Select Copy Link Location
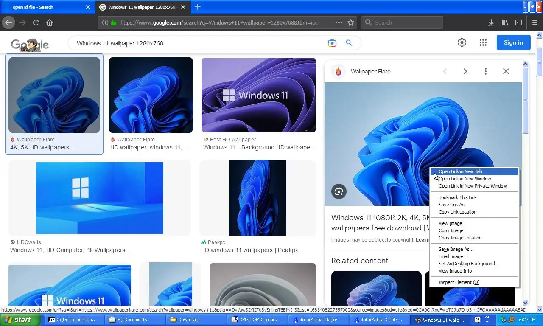543x326 pixels. 474,212
